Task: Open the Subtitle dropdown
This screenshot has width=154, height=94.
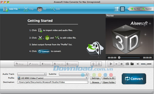Action: [74, 74]
